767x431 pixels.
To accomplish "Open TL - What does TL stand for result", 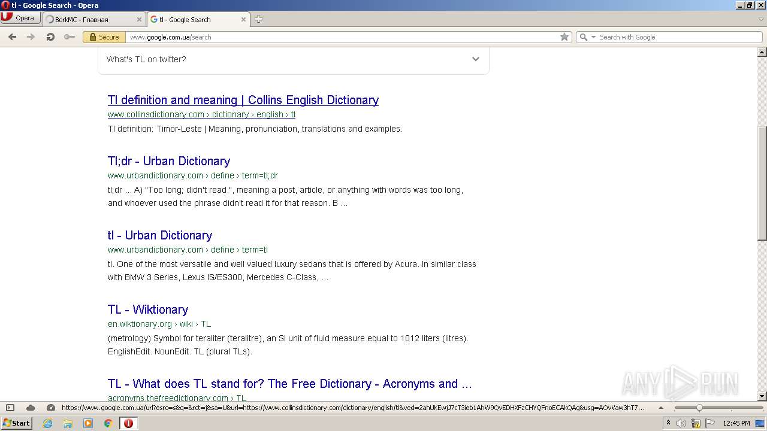I will point(290,384).
